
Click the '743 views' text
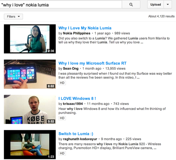[121, 104]
